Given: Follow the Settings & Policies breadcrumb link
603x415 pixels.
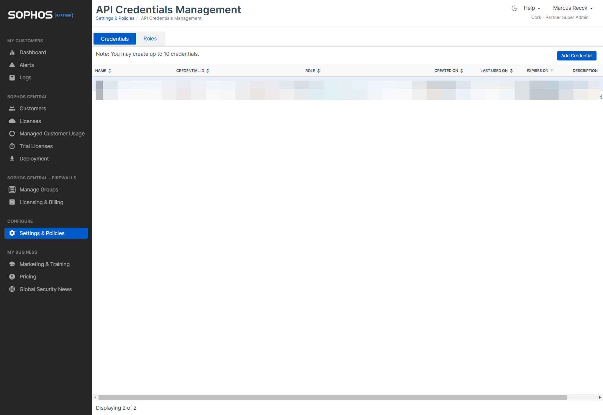Looking at the screenshot, I should [115, 18].
